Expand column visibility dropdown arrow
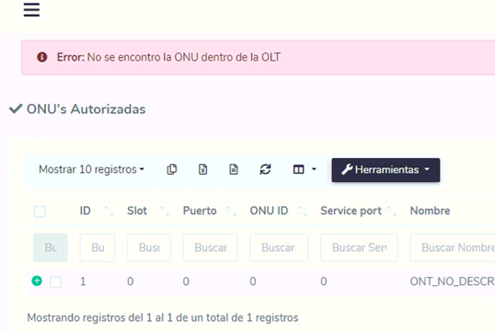The width and height of the screenshot is (495, 332). click(x=314, y=169)
